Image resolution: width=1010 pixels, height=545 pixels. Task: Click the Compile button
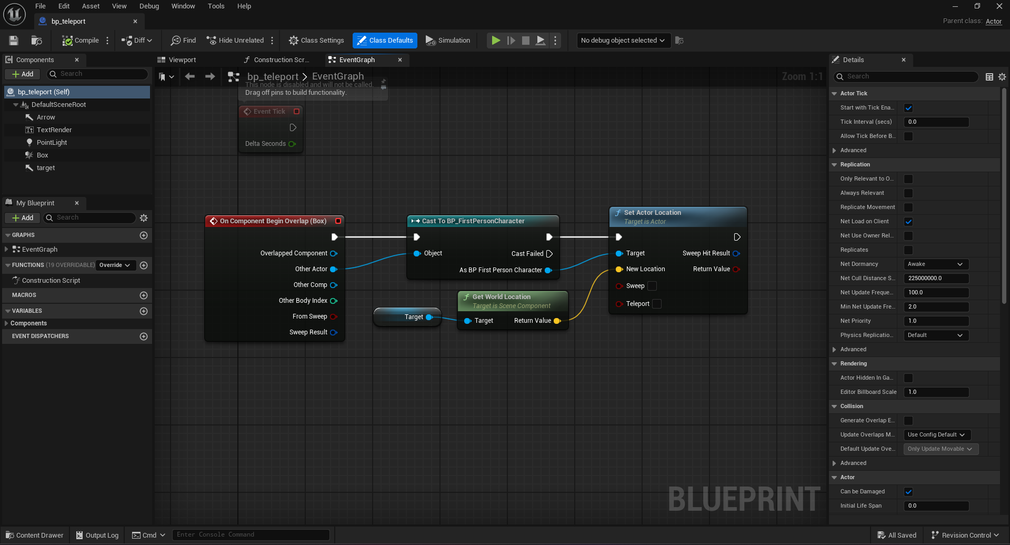(81, 41)
